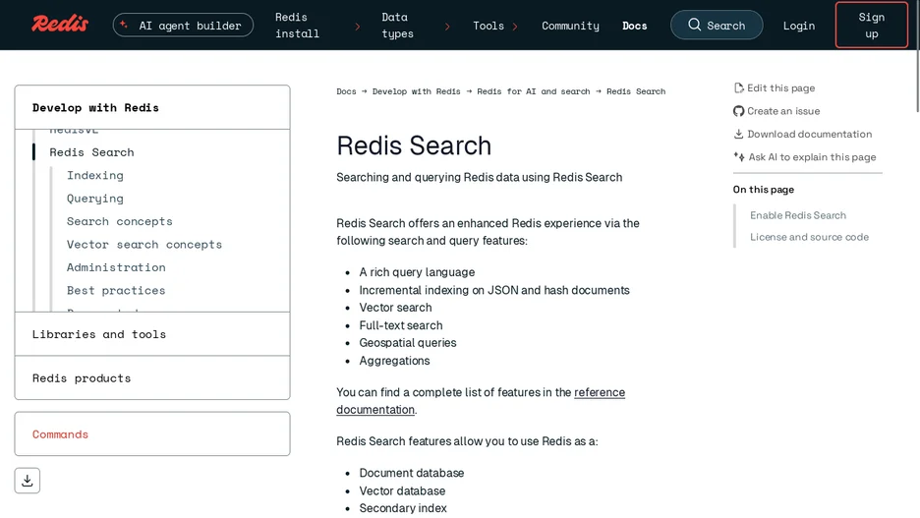Jump to Enable Redis Search section
This screenshot has width=920, height=518.
798,215
